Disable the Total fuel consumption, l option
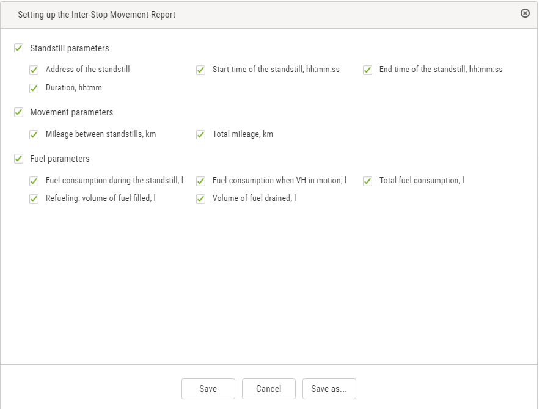 pos(367,181)
